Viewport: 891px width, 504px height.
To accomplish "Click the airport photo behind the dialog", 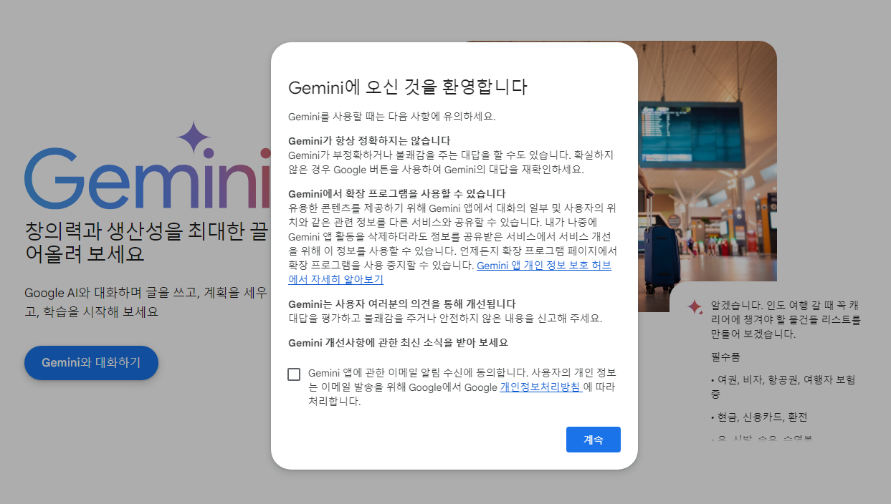I will pos(707,165).
